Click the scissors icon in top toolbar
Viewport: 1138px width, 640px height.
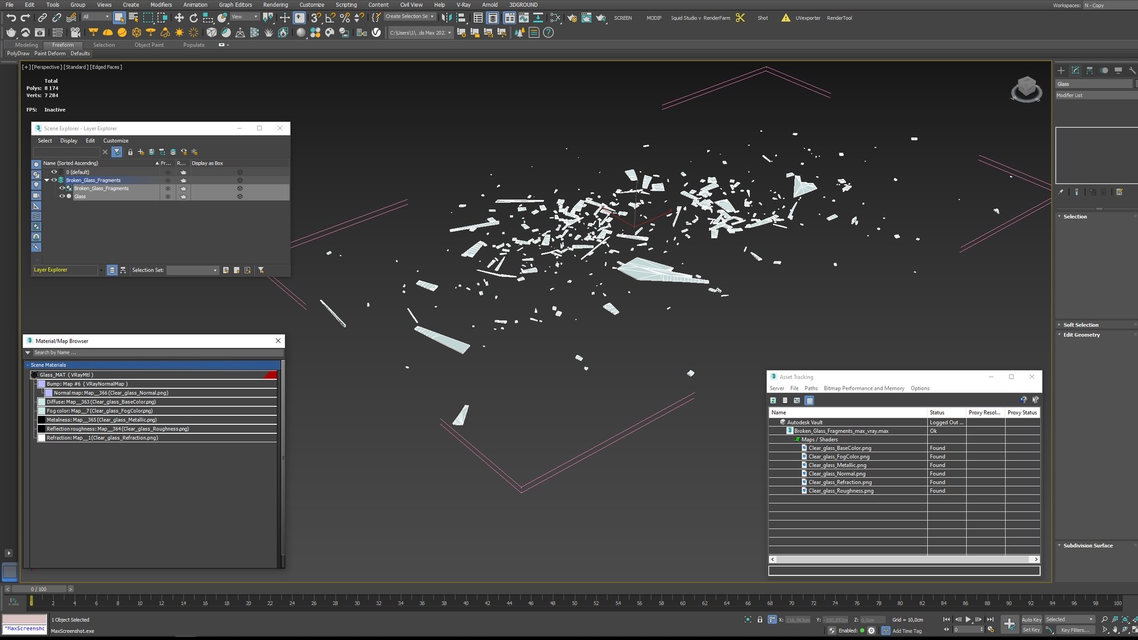(740, 18)
